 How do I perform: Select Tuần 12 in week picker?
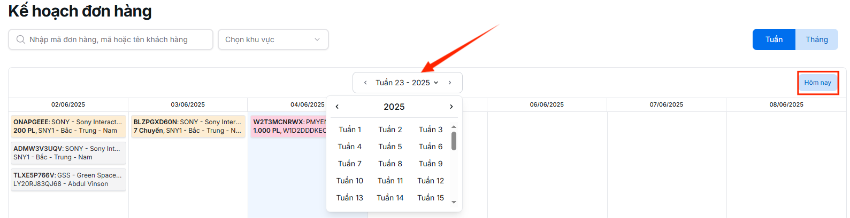[431, 181]
